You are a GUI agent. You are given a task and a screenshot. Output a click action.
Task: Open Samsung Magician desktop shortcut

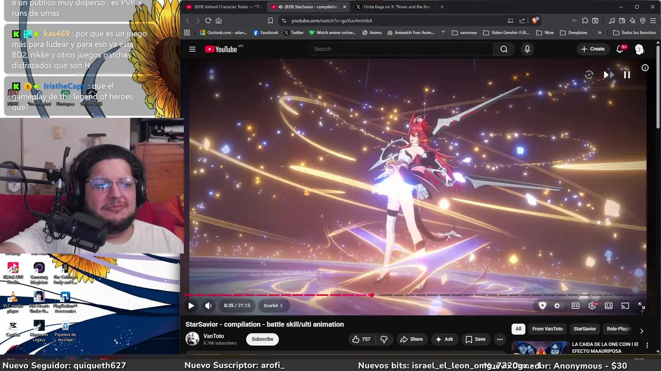pos(39,273)
